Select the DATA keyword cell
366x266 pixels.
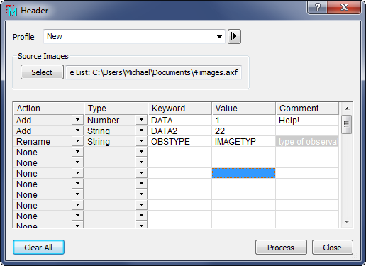pos(179,120)
